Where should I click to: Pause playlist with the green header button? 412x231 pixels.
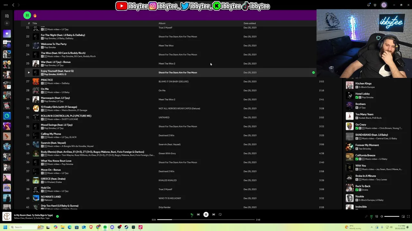click(x=27, y=15)
